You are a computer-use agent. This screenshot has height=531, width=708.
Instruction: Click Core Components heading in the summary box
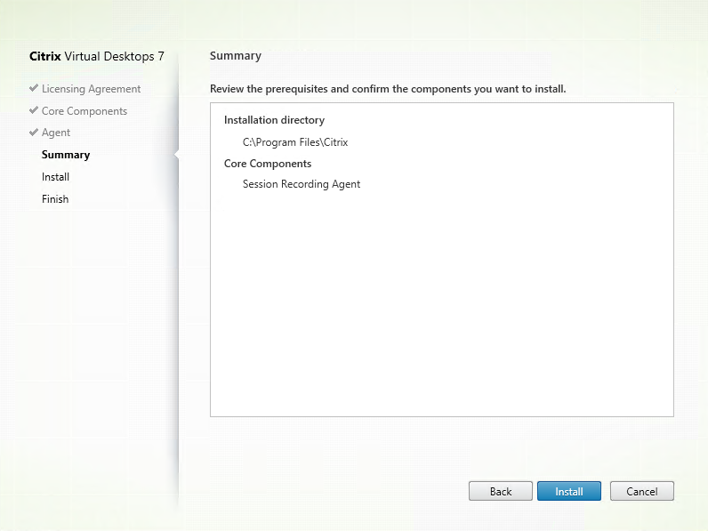click(x=268, y=164)
